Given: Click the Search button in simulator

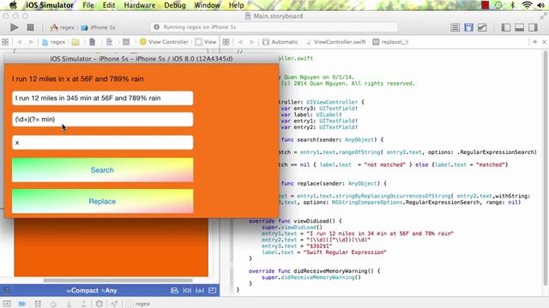Looking at the screenshot, I should 102,170.
